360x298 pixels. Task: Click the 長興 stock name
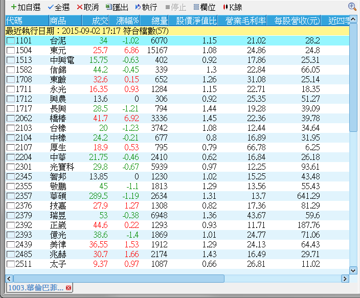[x=58, y=108]
